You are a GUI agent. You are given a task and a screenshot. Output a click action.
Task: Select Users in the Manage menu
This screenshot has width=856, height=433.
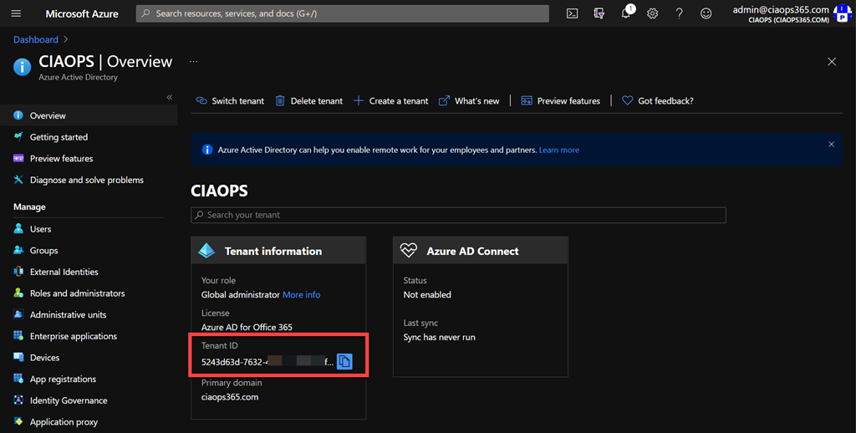click(40, 229)
